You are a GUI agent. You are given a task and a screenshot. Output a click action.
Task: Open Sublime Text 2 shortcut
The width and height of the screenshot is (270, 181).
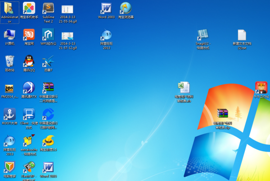point(48,13)
